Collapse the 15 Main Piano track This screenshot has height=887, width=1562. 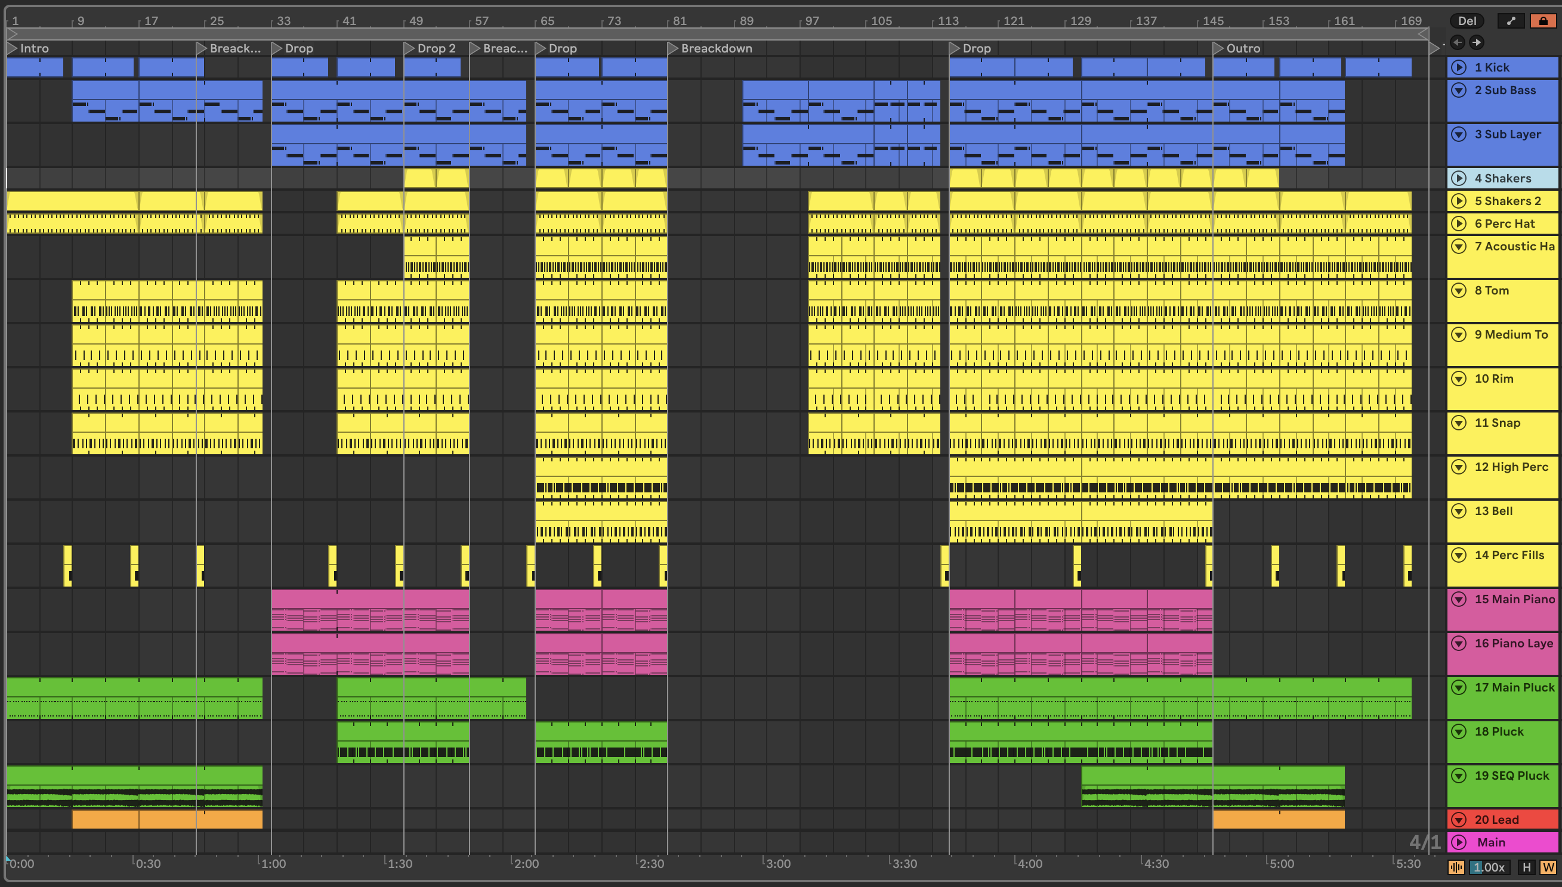coord(1459,600)
